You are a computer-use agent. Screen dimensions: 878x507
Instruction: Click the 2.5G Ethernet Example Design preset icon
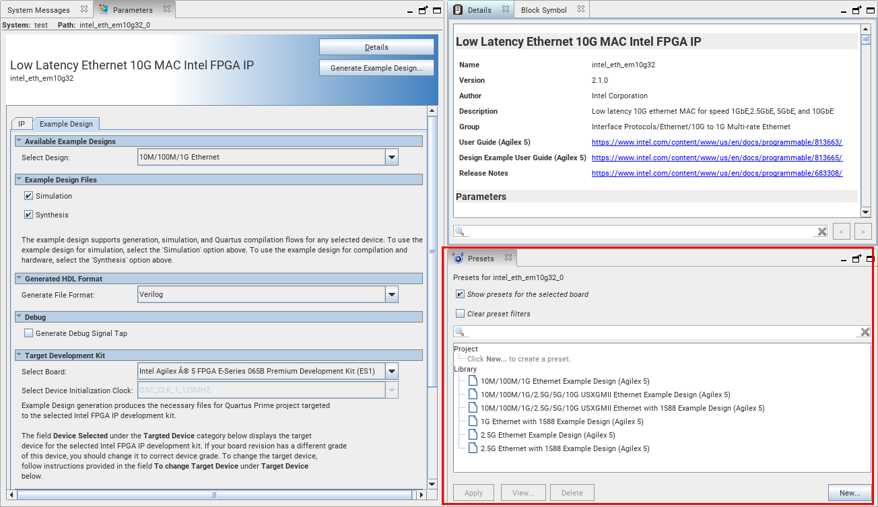tap(473, 435)
